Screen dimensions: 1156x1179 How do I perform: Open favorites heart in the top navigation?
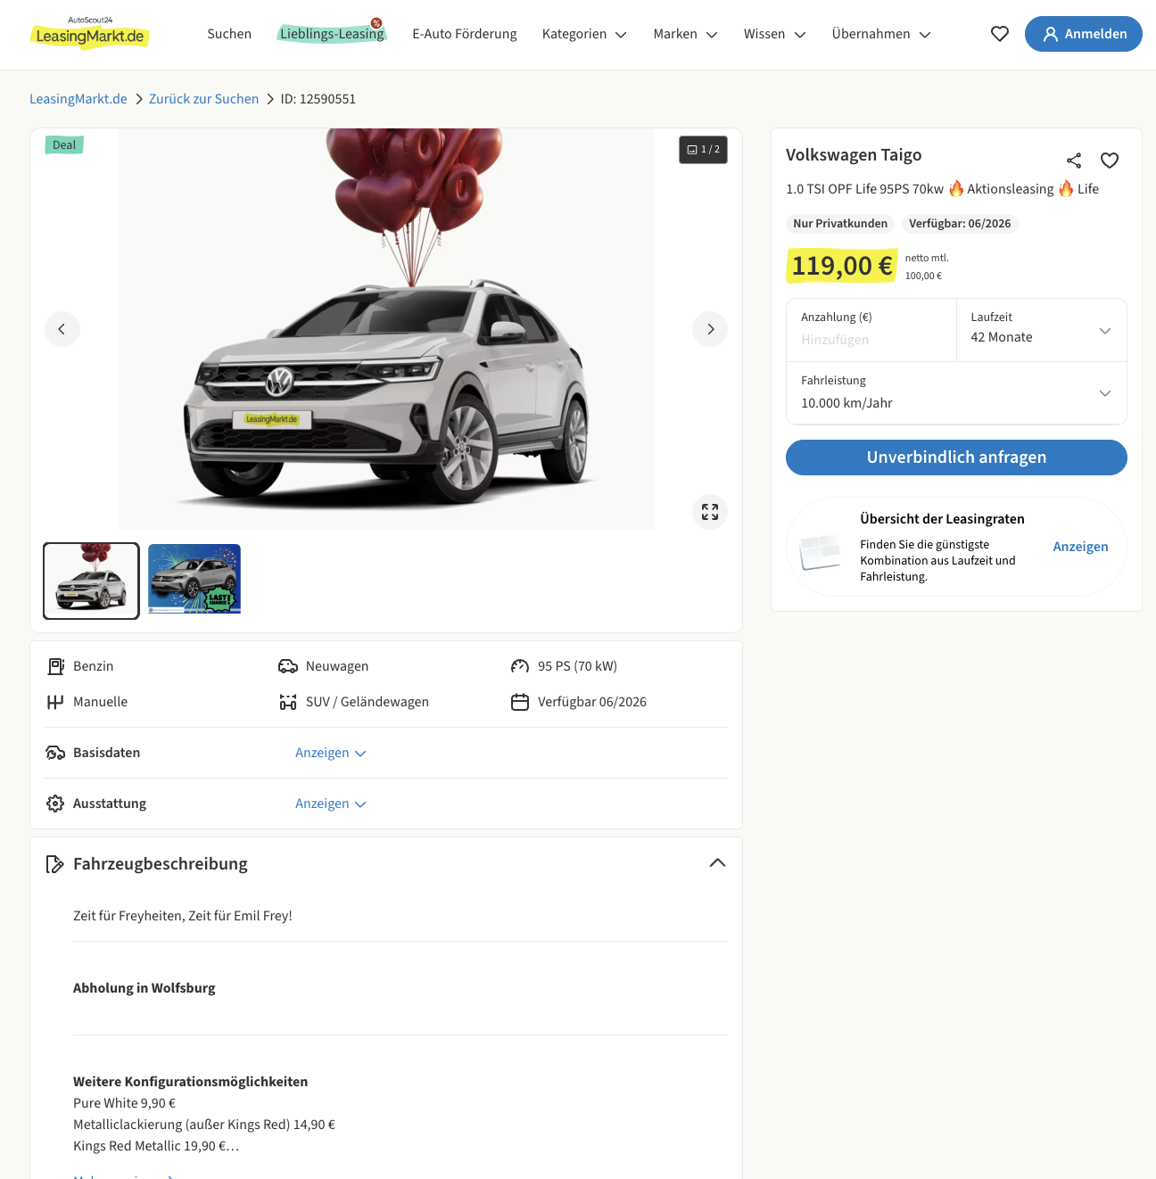click(x=1000, y=34)
